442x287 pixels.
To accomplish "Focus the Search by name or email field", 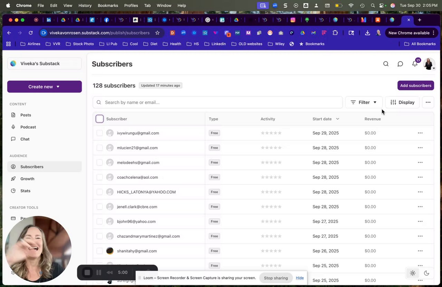I will [218, 102].
